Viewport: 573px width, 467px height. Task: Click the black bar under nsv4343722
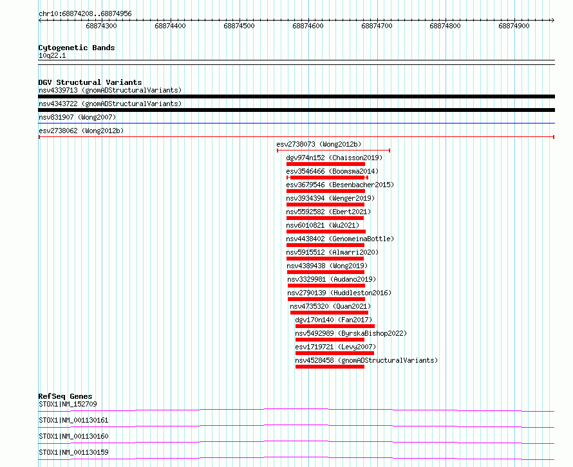(296, 110)
